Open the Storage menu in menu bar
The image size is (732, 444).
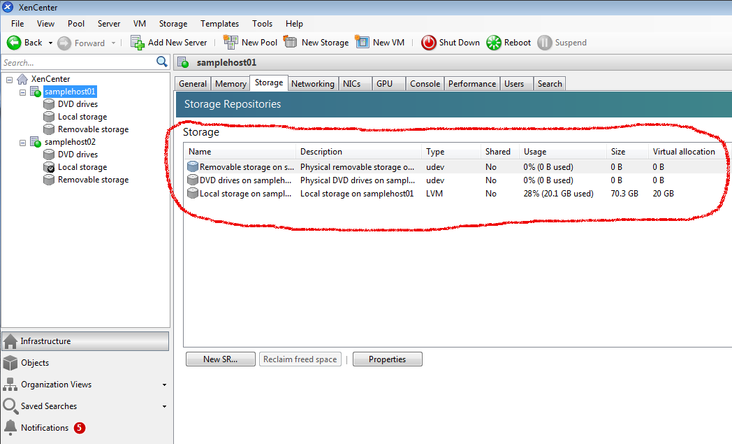click(173, 24)
